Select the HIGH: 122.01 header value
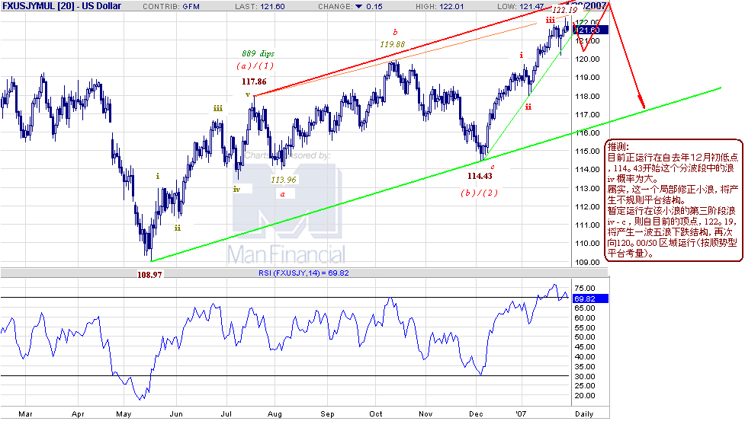This screenshot has width=745, height=434. point(440,7)
